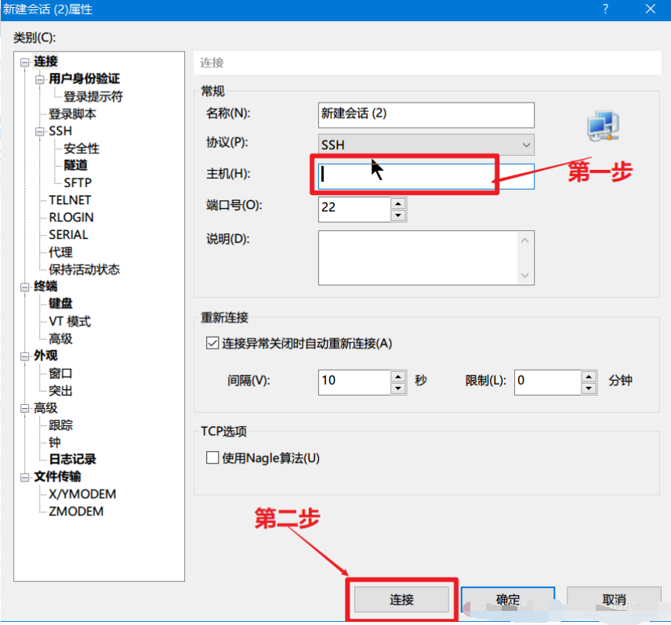Open the 协议 SSH protocol dropdown
The height and width of the screenshot is (625, 671).
pyautogui.click(x=426, y=145)
